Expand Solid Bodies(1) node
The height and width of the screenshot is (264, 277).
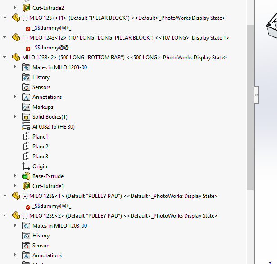(x=15, y=117)
